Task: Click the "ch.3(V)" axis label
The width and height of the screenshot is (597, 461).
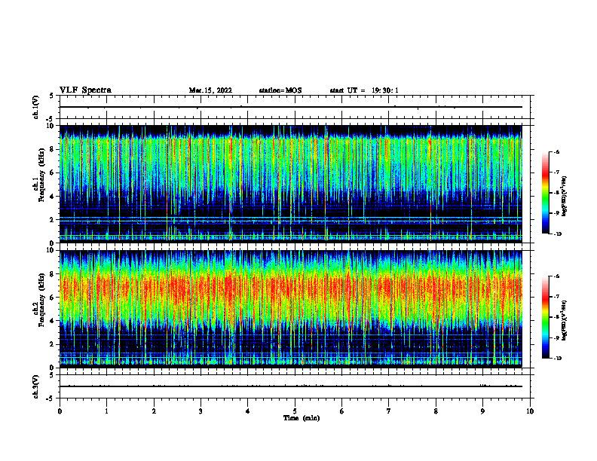Action: [35, 386]
